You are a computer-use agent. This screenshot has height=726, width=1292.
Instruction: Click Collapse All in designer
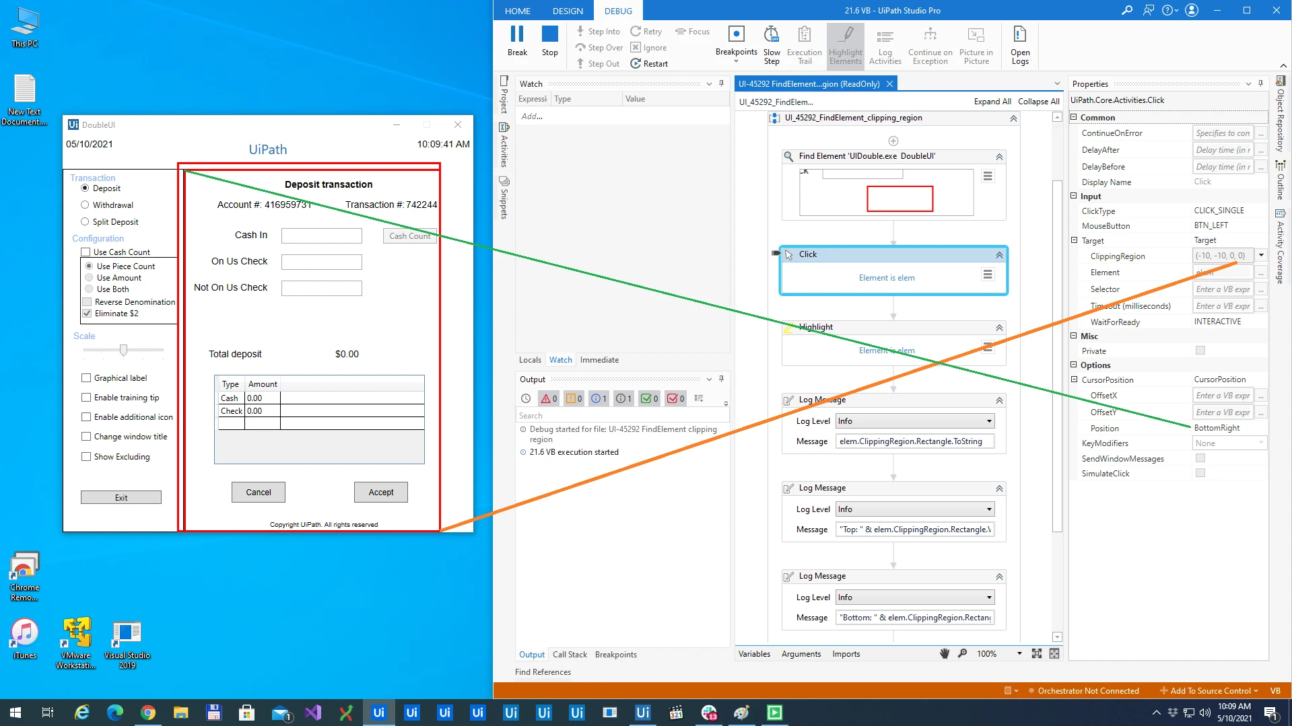pyautogui.click(x=1038, y=102)
